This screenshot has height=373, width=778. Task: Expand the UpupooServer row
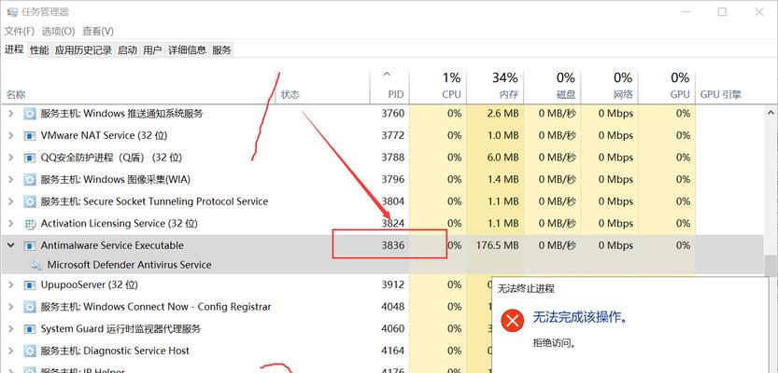tap(11, 284)
